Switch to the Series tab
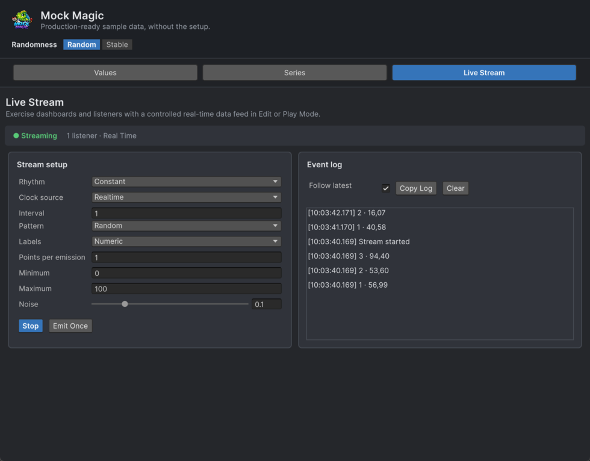This screenshot has height=461, width=590. 294,73
